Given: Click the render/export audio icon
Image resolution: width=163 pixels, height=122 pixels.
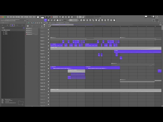Looking at the screenshot, I should click(x=102, y=20).
